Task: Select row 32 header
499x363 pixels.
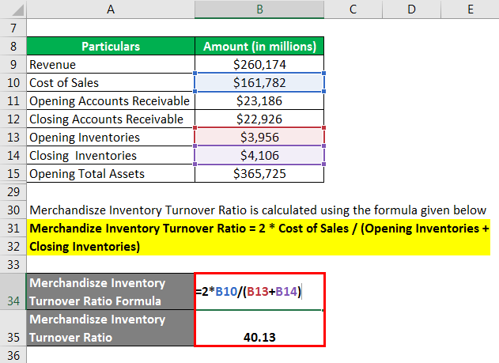Action: pos(13,246)
